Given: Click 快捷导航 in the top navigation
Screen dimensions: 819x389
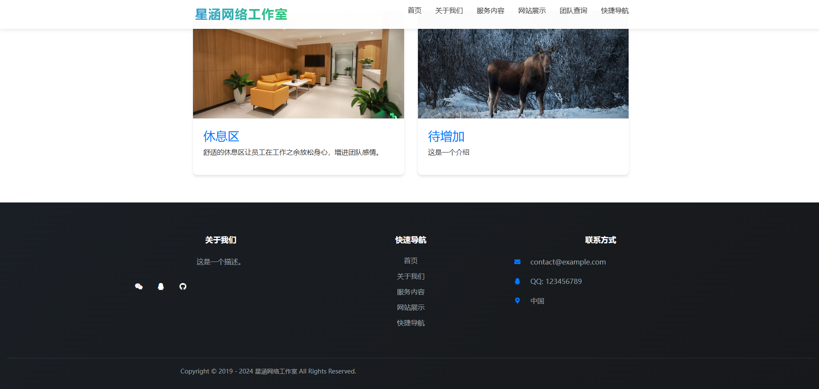Looking at the screenshot, I should (615, 11).
